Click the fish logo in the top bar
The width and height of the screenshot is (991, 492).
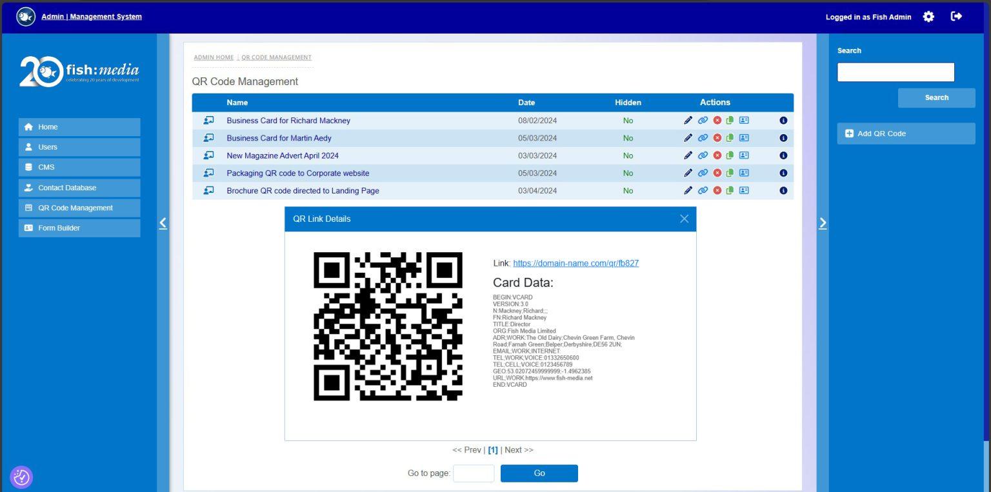[x=25, y=17]
